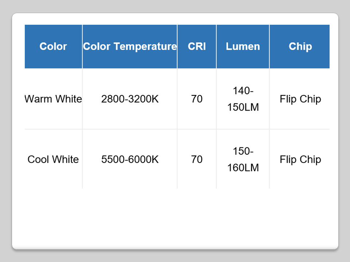
Task: Select the Lumen column header
Action: (243, 47)
